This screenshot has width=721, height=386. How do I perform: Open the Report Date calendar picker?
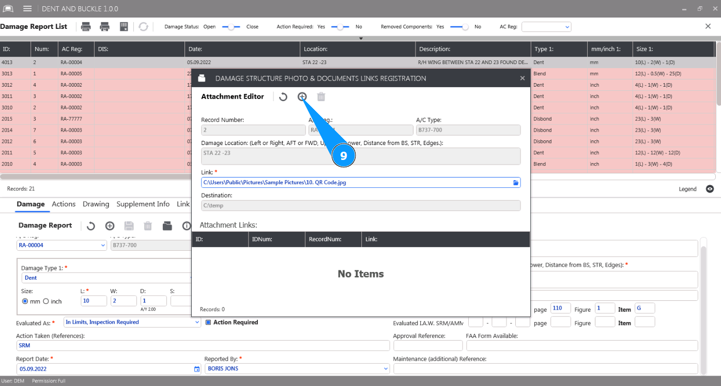click(x=197, y=369)
